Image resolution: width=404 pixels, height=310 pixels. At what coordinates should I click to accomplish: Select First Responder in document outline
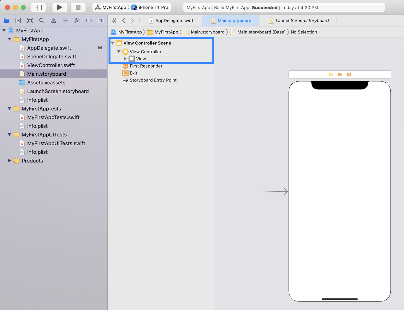click(x=161, y=66)
